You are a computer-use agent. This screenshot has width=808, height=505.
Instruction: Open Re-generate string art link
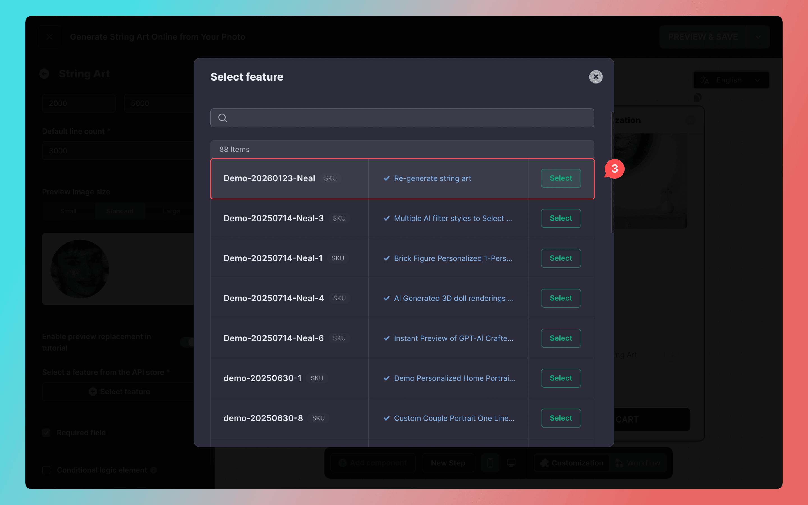click(432, 179)
